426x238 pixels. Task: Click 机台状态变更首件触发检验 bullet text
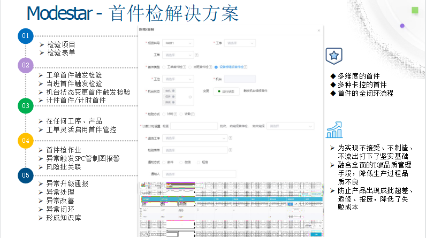pos(88,92)
